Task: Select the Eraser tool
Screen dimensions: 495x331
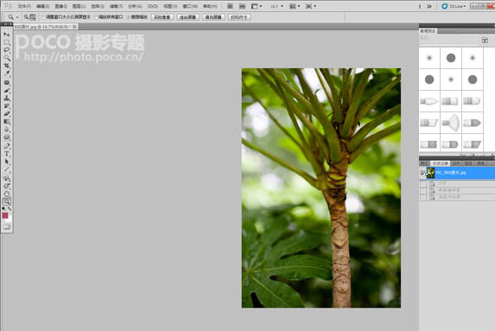Action: 7,114
